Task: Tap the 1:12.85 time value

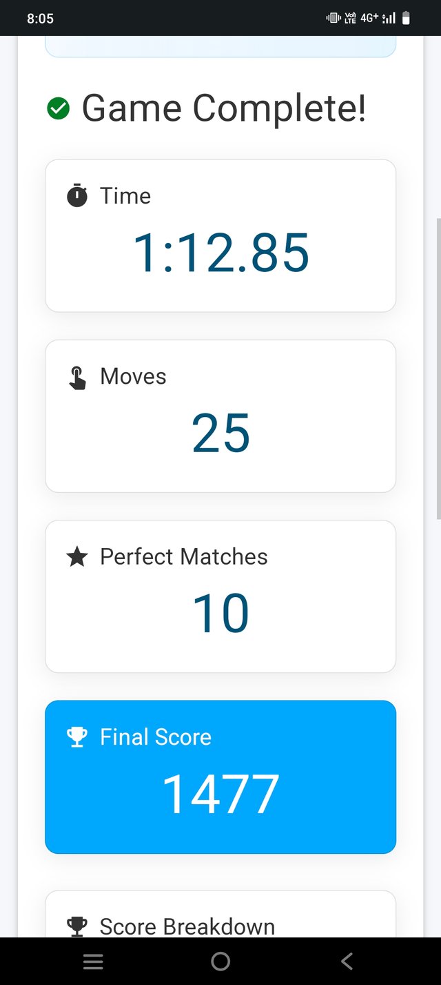Action: 220,253
